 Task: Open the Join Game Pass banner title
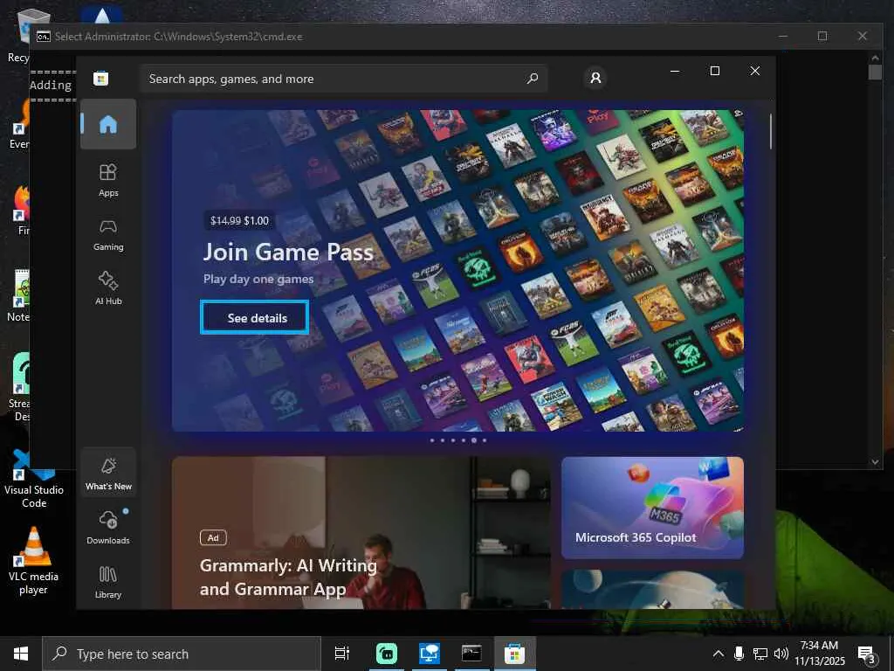tap(288, 252)
